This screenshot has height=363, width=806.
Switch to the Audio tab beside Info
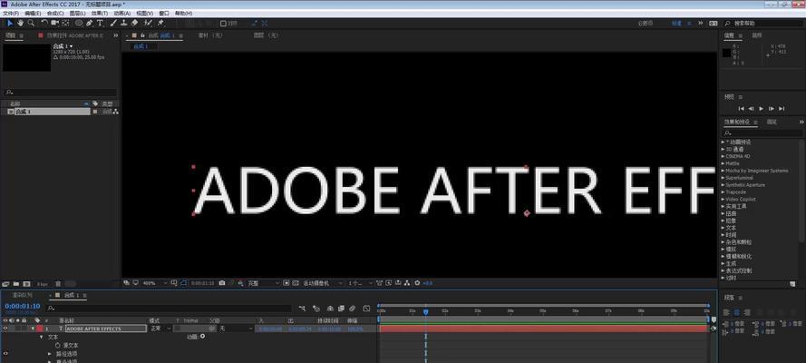(757, 35)
